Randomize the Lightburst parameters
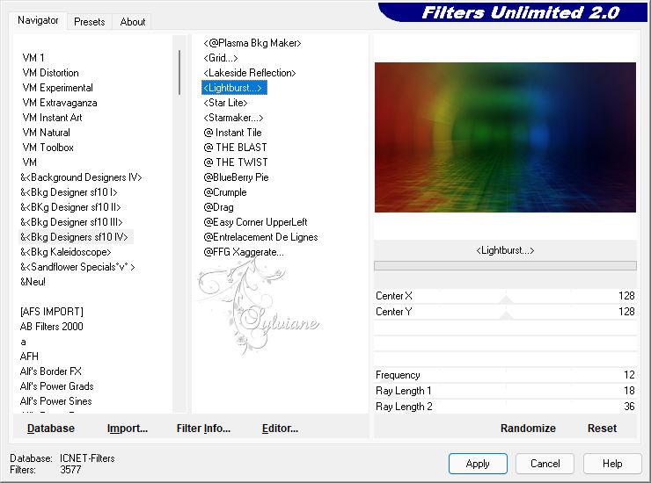The width and height of the screenshot is (651, 483). [528, 429]
